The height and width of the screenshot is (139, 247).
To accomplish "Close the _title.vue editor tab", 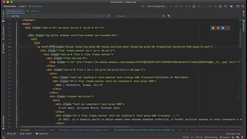I will tap(41, 11).
